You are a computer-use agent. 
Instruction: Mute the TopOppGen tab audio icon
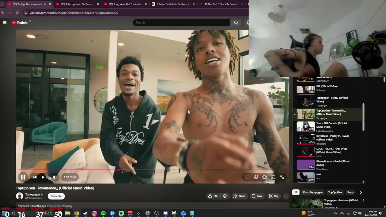tap(45, 4)
